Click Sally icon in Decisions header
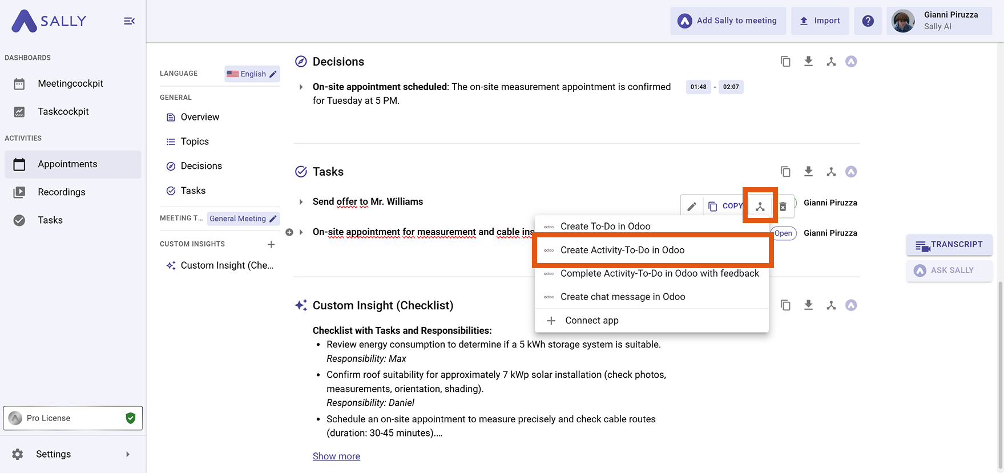 pos(851,62)
